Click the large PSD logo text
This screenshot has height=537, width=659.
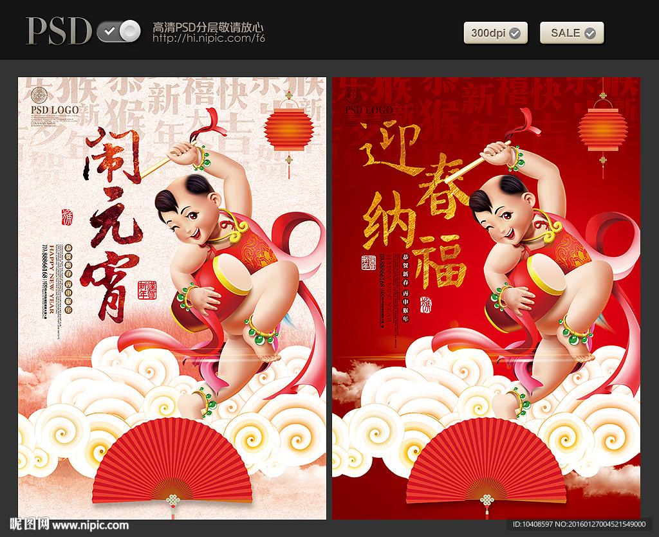59,31
